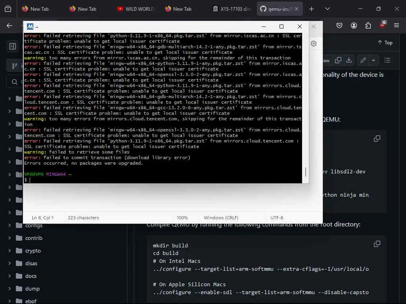Expand the configs folder

[10, 225]
